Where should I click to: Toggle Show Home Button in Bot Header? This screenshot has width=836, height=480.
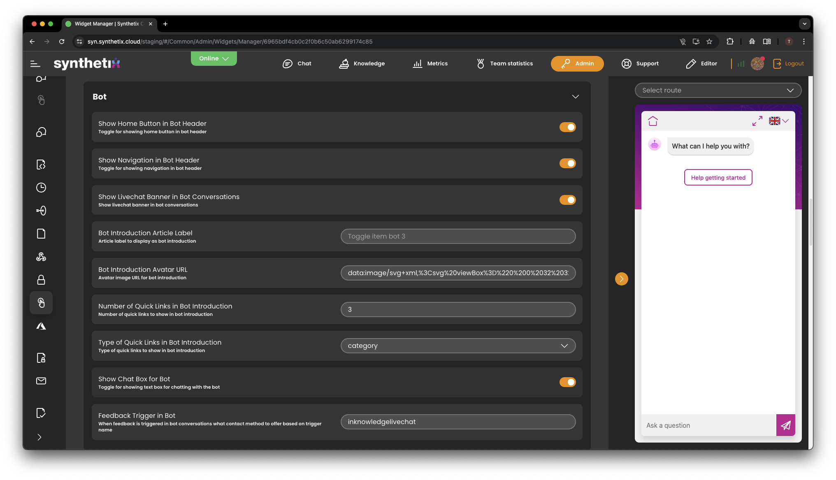pos(567,127)
